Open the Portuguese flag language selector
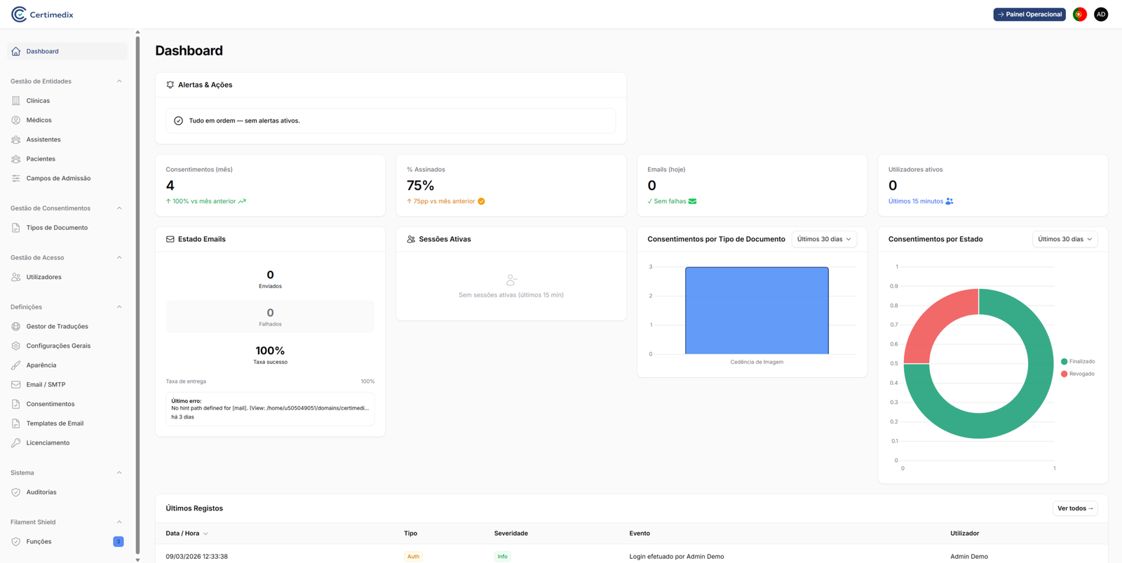This screenshot has height=563, width=1122. pyautogui.click(x=1079, y=14)
